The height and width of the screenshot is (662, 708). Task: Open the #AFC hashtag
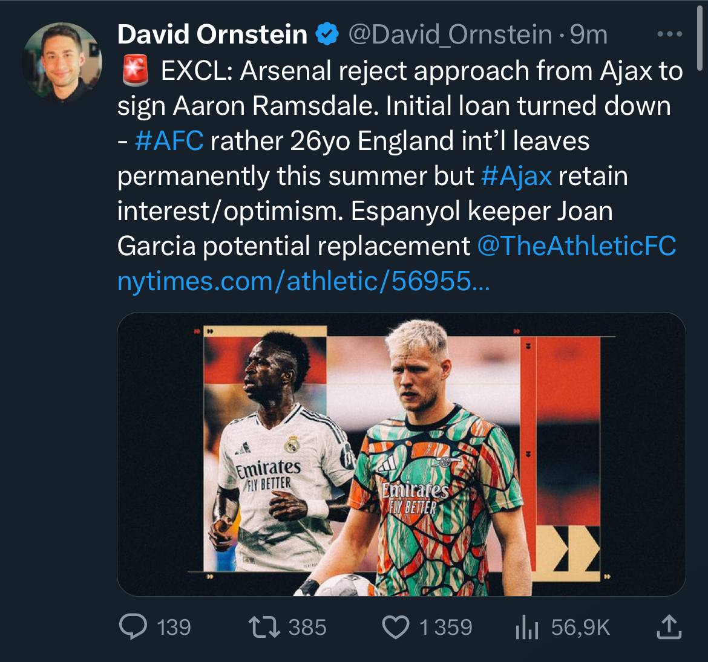click(169, 141)
